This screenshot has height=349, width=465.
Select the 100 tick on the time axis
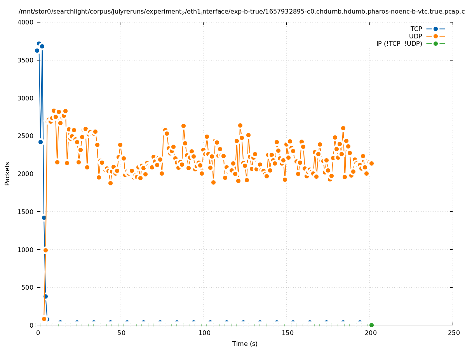click(x=204, y=333)
